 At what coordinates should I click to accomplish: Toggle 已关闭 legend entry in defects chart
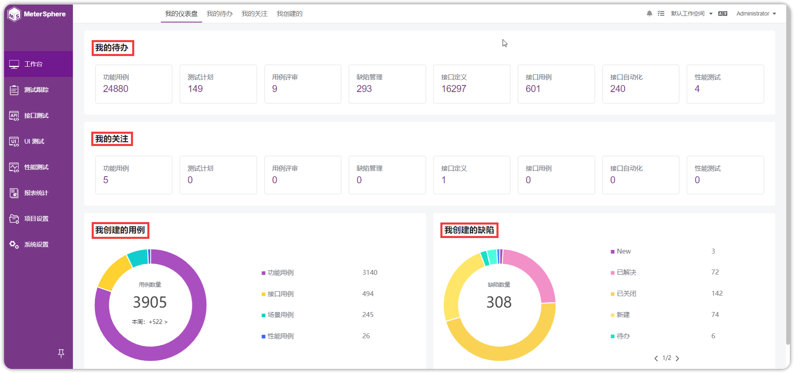click(623, 294)
